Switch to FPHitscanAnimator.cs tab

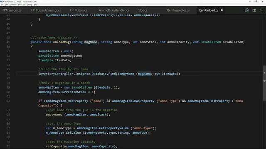click(46, 10)
